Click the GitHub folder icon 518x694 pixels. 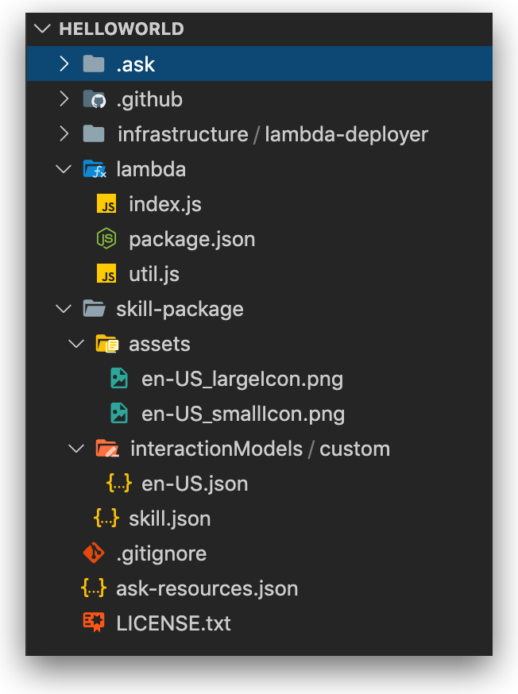click(x=94, y=99)
